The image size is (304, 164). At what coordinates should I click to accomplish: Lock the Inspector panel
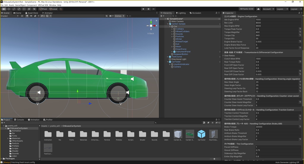point(299,13)
